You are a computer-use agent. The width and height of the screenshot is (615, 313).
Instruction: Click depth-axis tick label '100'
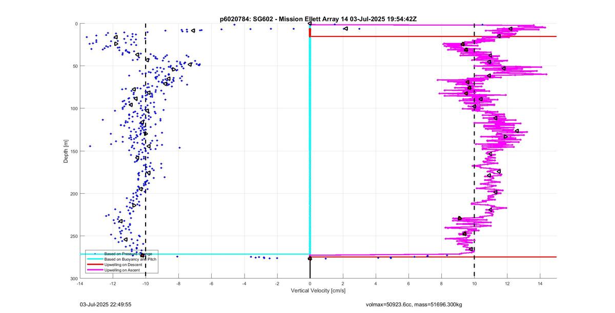[74, 109]
